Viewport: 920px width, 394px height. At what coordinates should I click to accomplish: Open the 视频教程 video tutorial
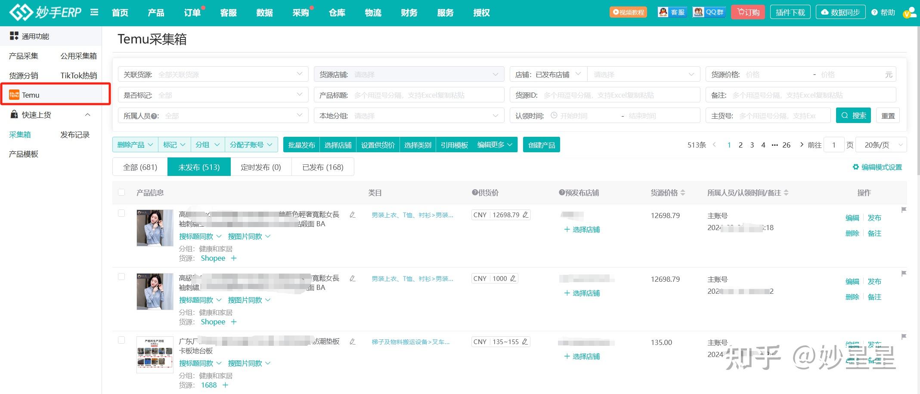628,12
